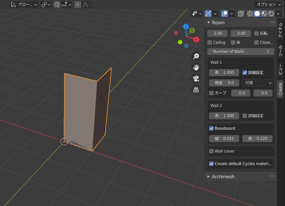
Task: Enable the Wall cover checkbox
Action: click(212, 151)
